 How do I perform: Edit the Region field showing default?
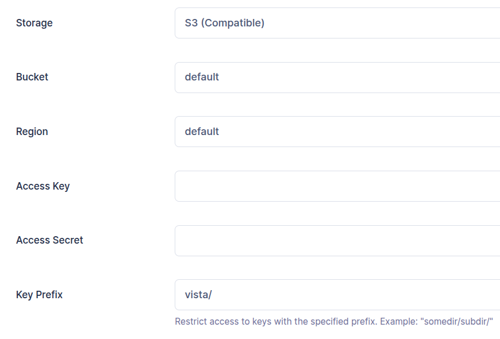[337, 132]
